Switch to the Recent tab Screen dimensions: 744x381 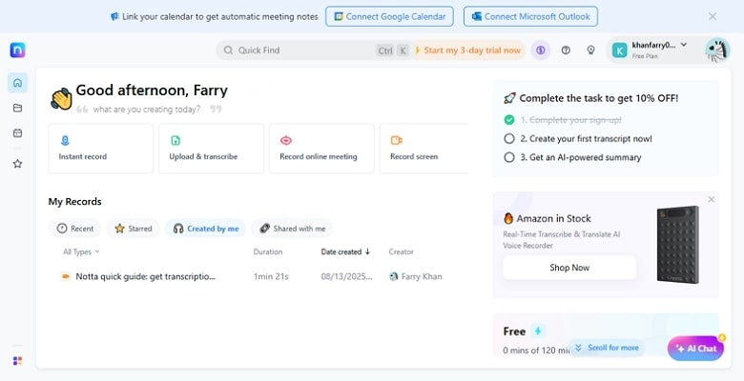[74, 229]
